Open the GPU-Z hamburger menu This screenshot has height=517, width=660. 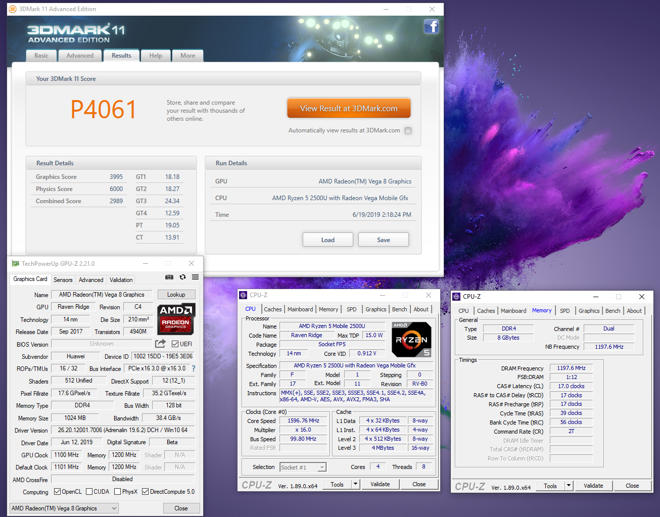pyautogui.click(x=195, y=277)
